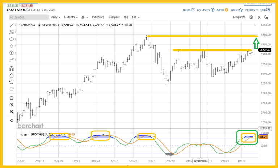Open the My Charts link
The width and height of the screenshot is (278, 168).
[205, 10]
